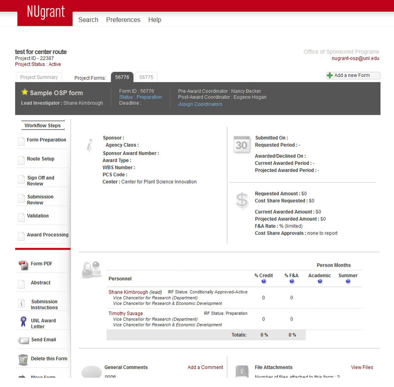
Task: Click IRF Status: Conditionally Approved-Active text
Action: pyautogui.click(x=207, y=292)
